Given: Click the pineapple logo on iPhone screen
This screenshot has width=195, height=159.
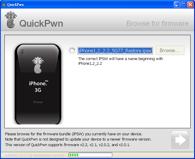Looking at the screenshot, I should [38, 65].
